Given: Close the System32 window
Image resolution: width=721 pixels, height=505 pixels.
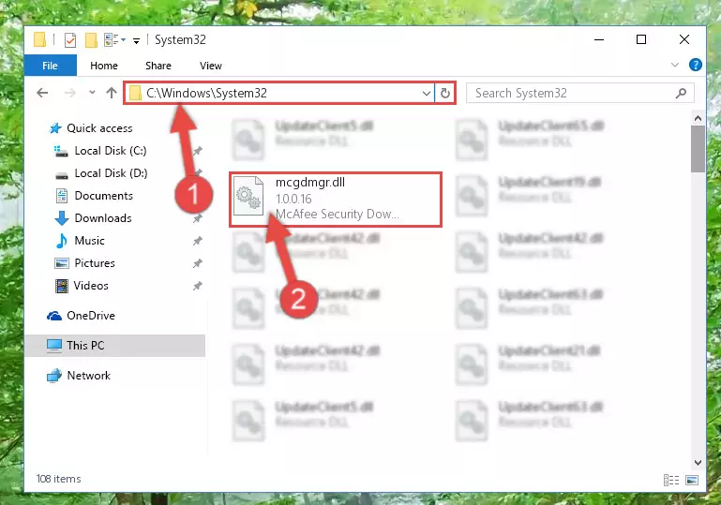Looking at the screenshot, I should coord(683,40).
